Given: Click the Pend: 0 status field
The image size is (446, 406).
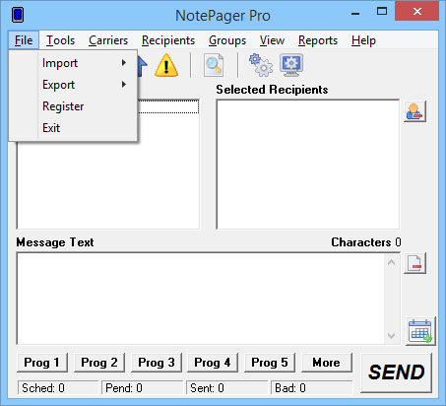Looking at the screenshot, I should coord(142,388).
